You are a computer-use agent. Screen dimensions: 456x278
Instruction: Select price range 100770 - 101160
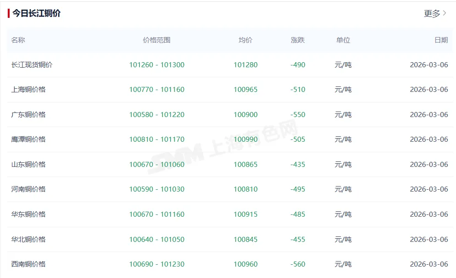tap(157, 90)
